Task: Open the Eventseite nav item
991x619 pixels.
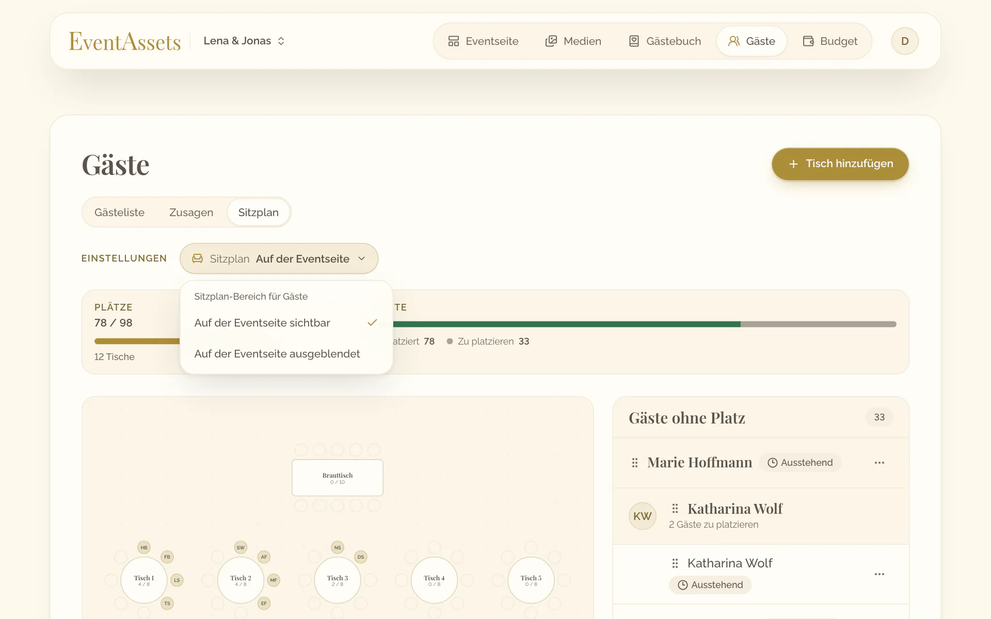Action: pos(483,41)
